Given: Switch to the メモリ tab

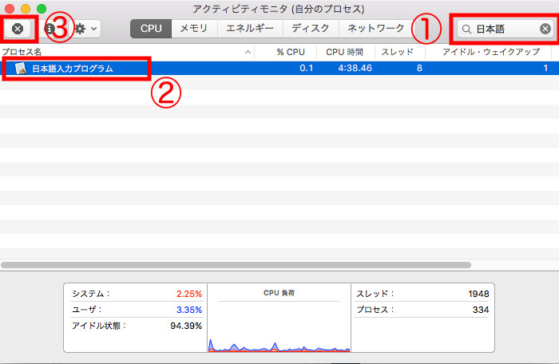Looking at the screenshot, I should (194, 29).
